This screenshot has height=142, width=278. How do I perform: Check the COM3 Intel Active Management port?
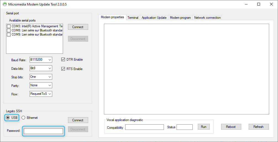point(9,26)
